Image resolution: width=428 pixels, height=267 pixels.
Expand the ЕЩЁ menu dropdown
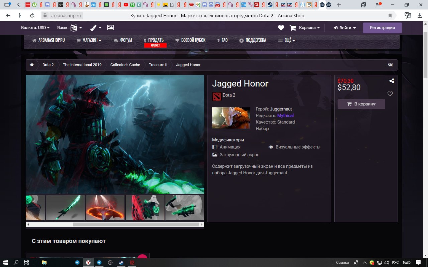[x=287, y=40]
